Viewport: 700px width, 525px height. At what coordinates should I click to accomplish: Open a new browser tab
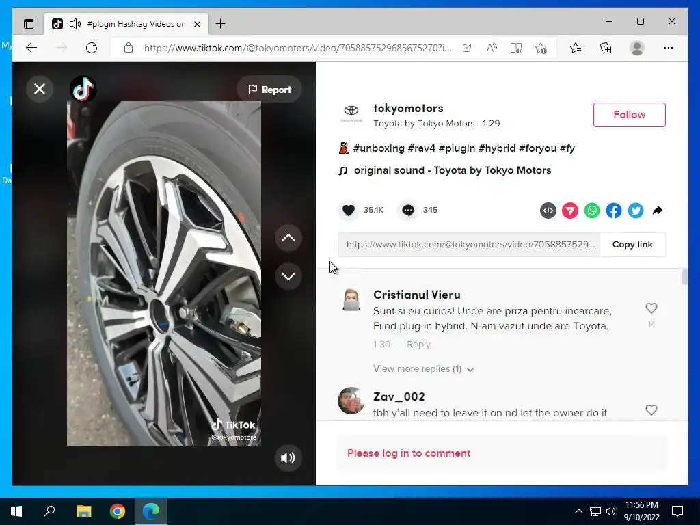click(x=221, y=24)
